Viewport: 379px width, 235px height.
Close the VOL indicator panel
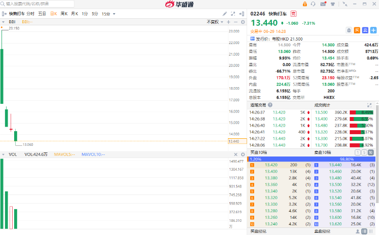click(235, 154)
